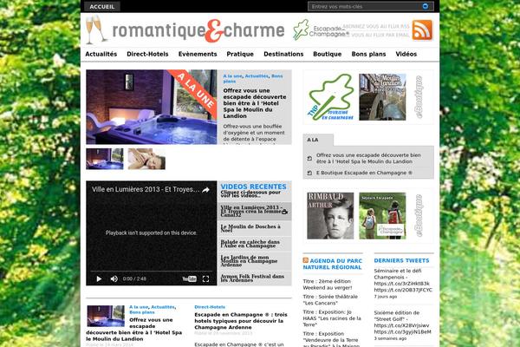
Task: Open the Bons plans menu
Action: [369, 54]
